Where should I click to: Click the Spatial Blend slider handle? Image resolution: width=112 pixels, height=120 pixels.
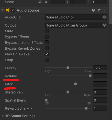[x=46, y=100]
